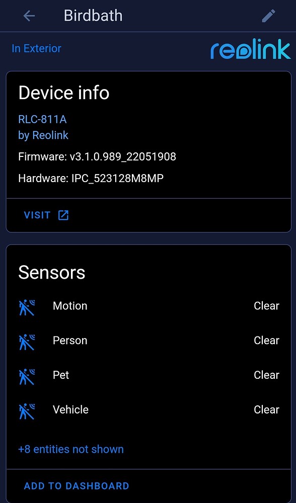Viewport: 296px width, 503px height.
Task: Select the Person detection sensor icon
Action: pyautogui.click(x=27, y=341)
